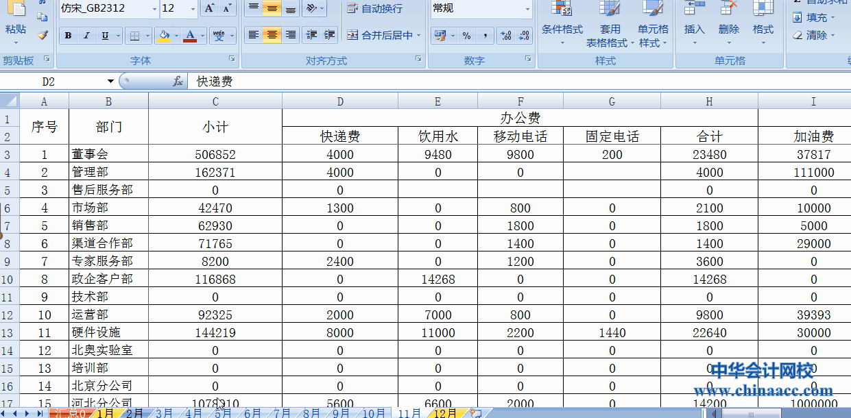Toggle top vertical alignment
The height and width of the screenshot is (418, 851).
(254, 9)
